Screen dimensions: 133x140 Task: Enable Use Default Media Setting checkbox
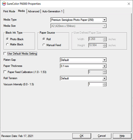[5, 53]
